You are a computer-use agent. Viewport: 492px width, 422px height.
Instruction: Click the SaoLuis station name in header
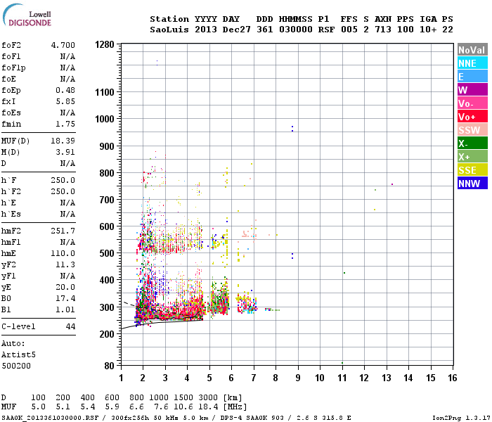click(170, 30)
